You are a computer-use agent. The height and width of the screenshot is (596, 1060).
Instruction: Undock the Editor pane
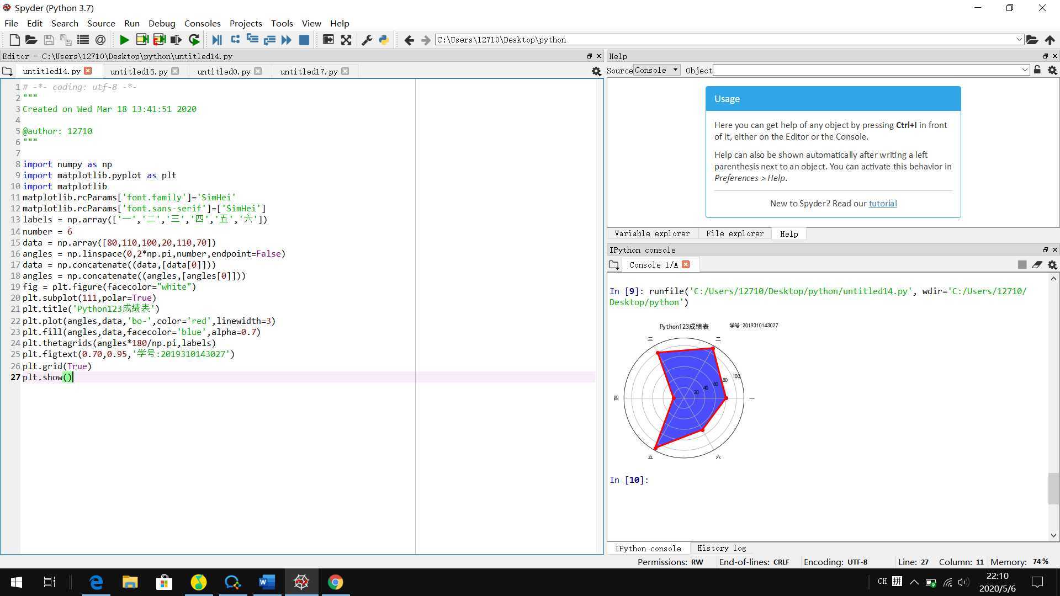pyautogui.click(x=589, y=56)
